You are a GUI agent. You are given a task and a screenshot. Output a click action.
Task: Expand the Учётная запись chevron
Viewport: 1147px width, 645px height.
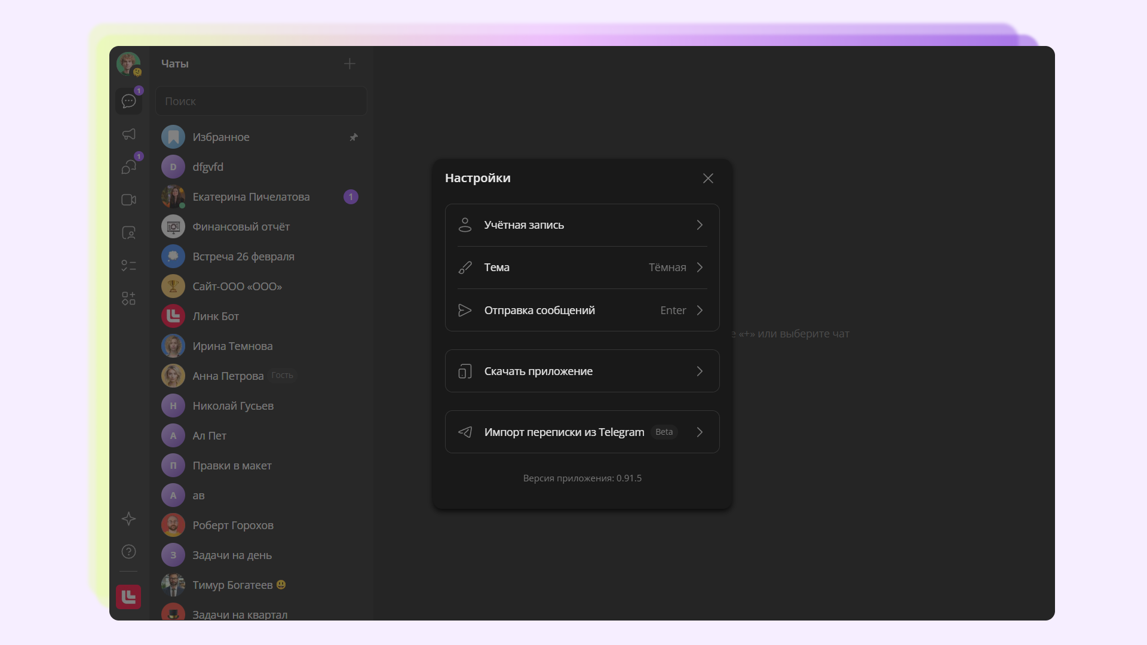[700, 225]
